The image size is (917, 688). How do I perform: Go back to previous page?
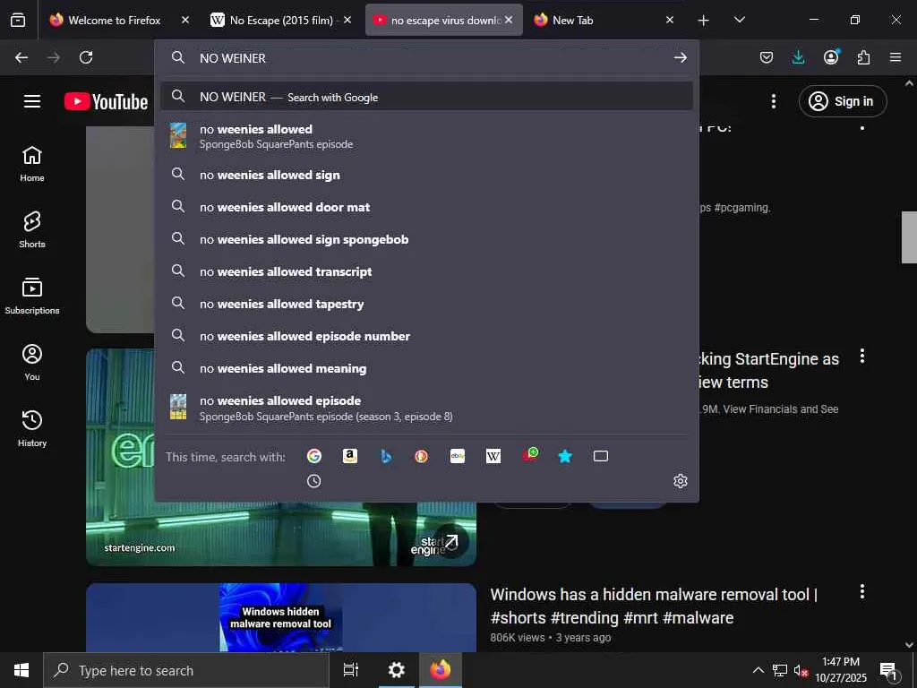(x=21, y=57)
